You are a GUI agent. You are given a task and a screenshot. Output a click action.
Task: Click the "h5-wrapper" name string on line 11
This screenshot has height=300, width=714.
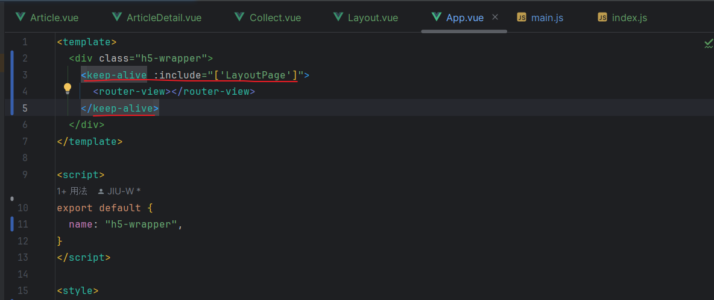[x=141, y=225]
